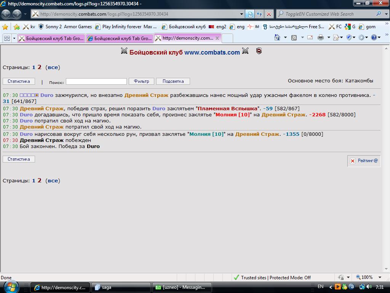390x293 pixels.
Task: Open the volume speaker tray icon
Action: [369, 287]
